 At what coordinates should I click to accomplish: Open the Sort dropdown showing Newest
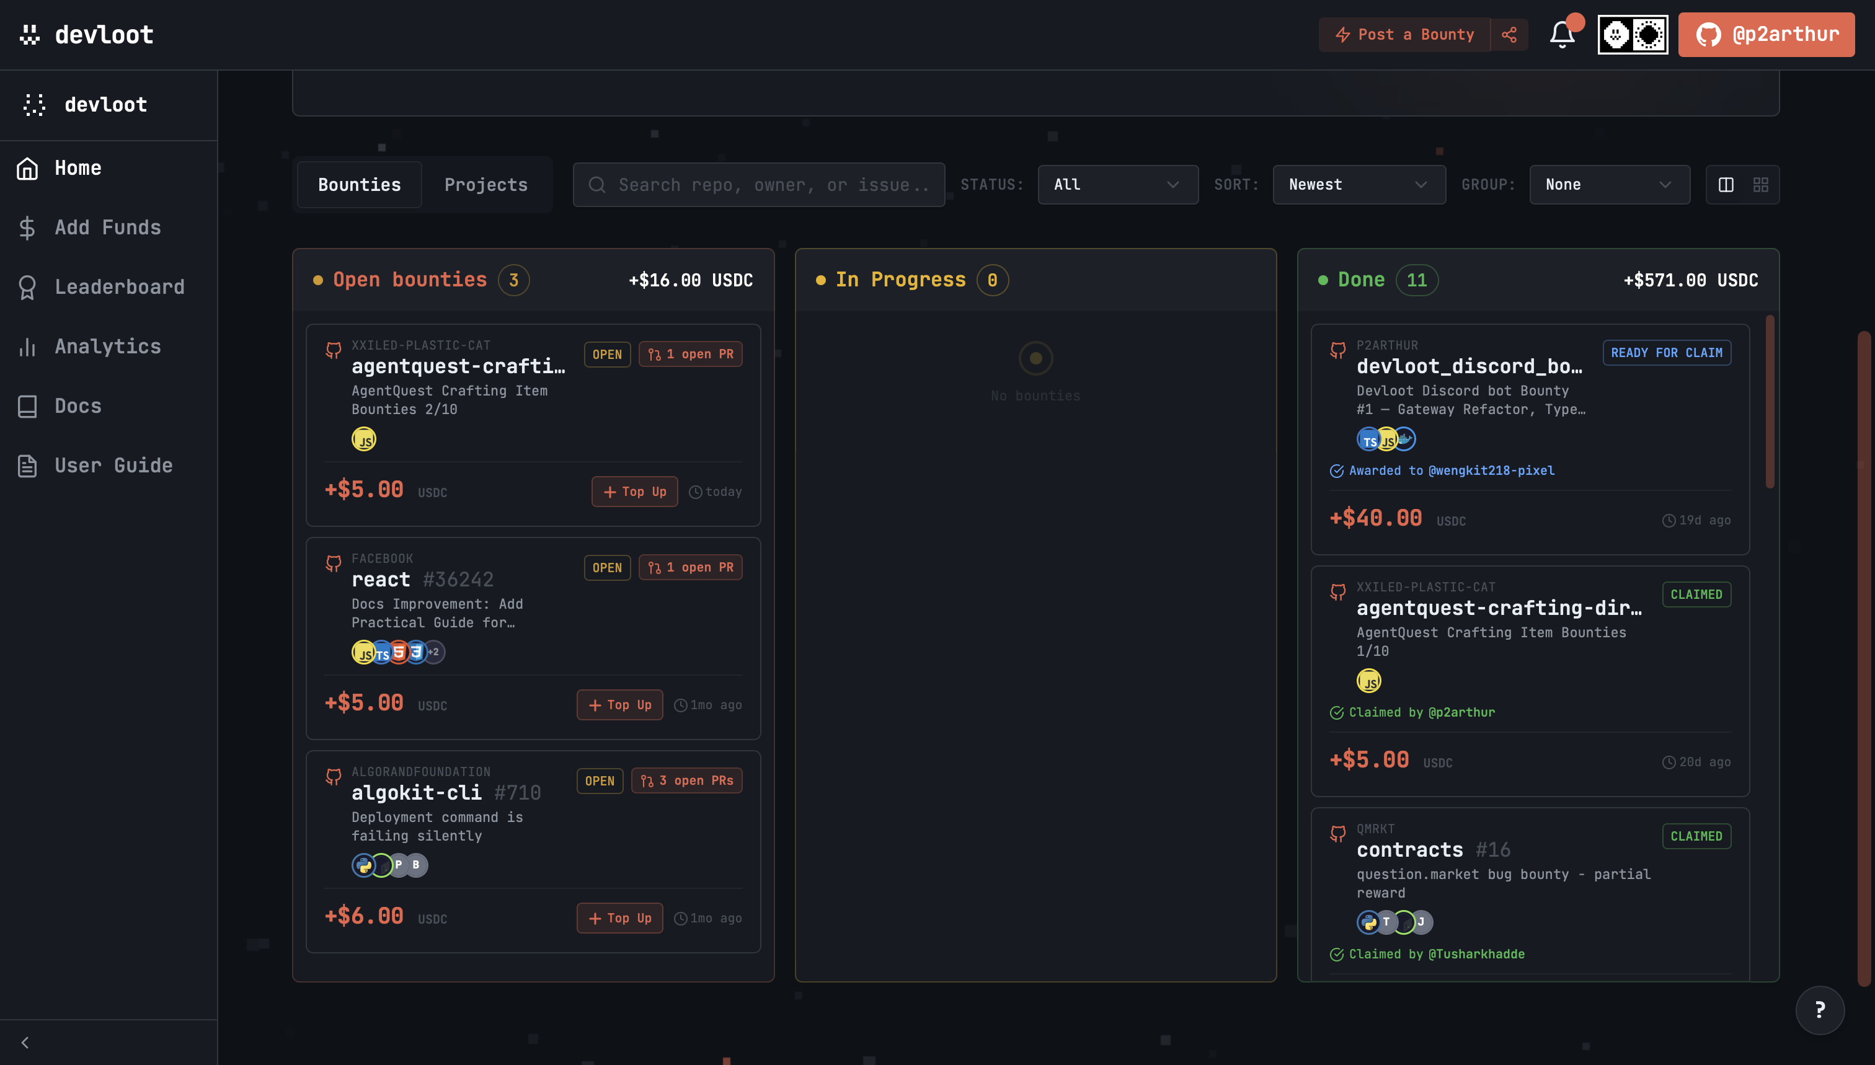[x=1359, y=185]
